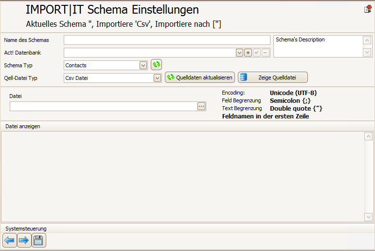This screenshot has height=251, width=375.
Task: Click Feldnamen in der ersten Zeile text
Action: 266,116
